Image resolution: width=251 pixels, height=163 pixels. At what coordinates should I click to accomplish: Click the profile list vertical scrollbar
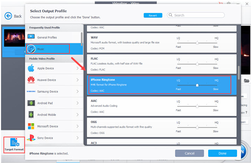point(239,72)
